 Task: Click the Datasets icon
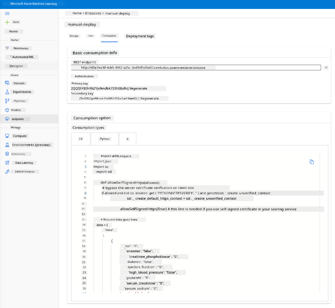pyautogui.click(x=7, y=83)
